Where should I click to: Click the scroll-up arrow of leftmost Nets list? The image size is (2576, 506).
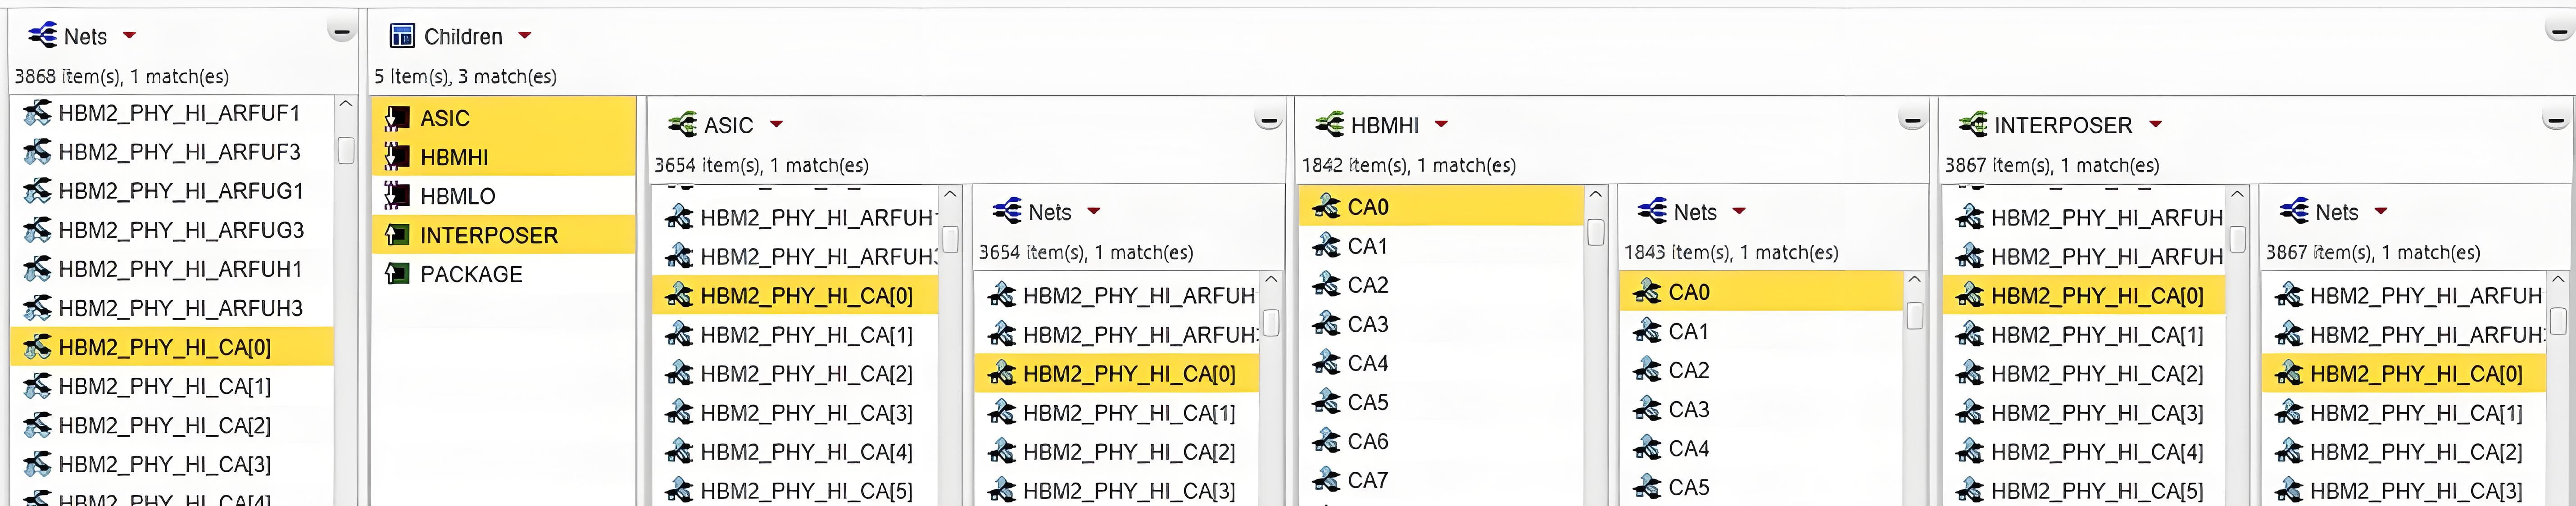tap(345, 104)
